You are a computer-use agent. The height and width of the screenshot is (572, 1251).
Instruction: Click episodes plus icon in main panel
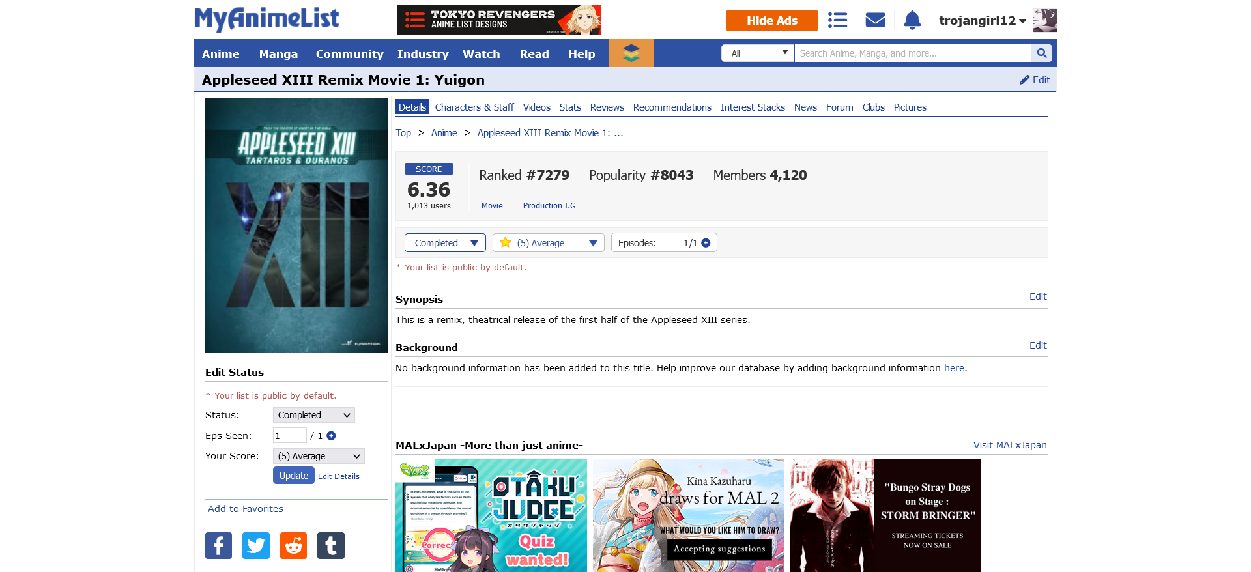coord(706,243)
